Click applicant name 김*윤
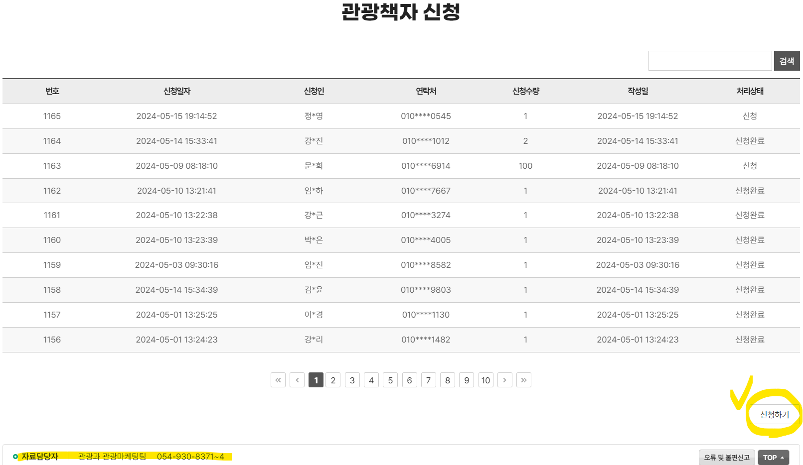The height and width of the screenshot is (465, 803). [314, 290]
